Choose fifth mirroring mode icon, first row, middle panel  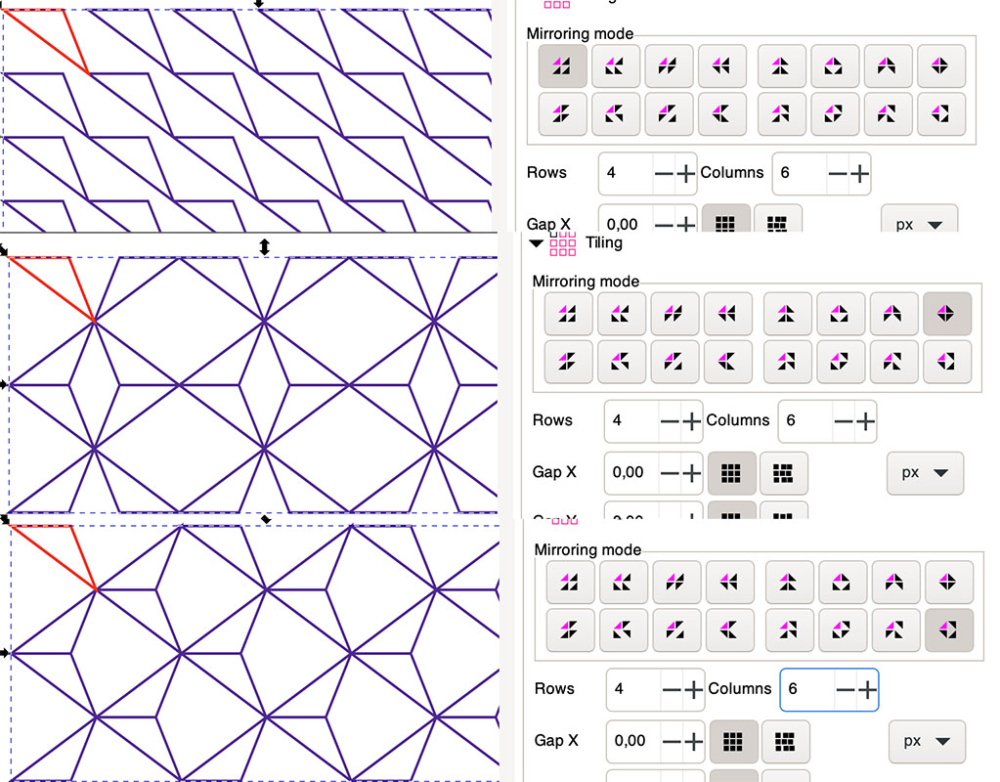pyautogui.click(x=787, y=314)
